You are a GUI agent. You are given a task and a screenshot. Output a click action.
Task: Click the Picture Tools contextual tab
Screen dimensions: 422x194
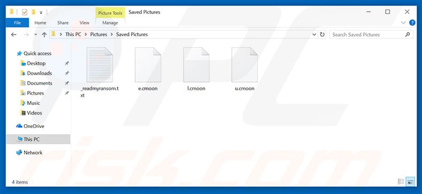click(110, 13)
